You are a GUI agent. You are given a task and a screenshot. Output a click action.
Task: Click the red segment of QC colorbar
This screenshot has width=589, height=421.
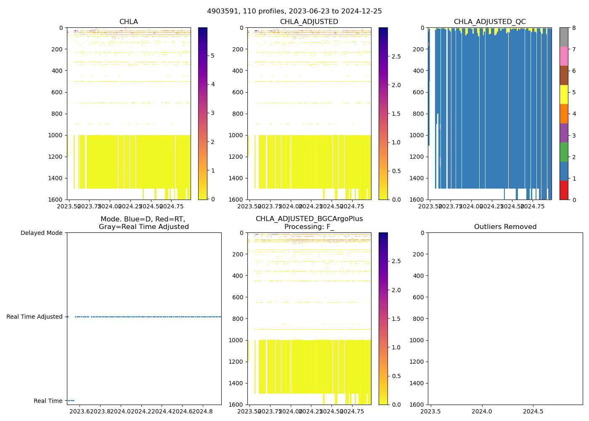coord(564,190)
